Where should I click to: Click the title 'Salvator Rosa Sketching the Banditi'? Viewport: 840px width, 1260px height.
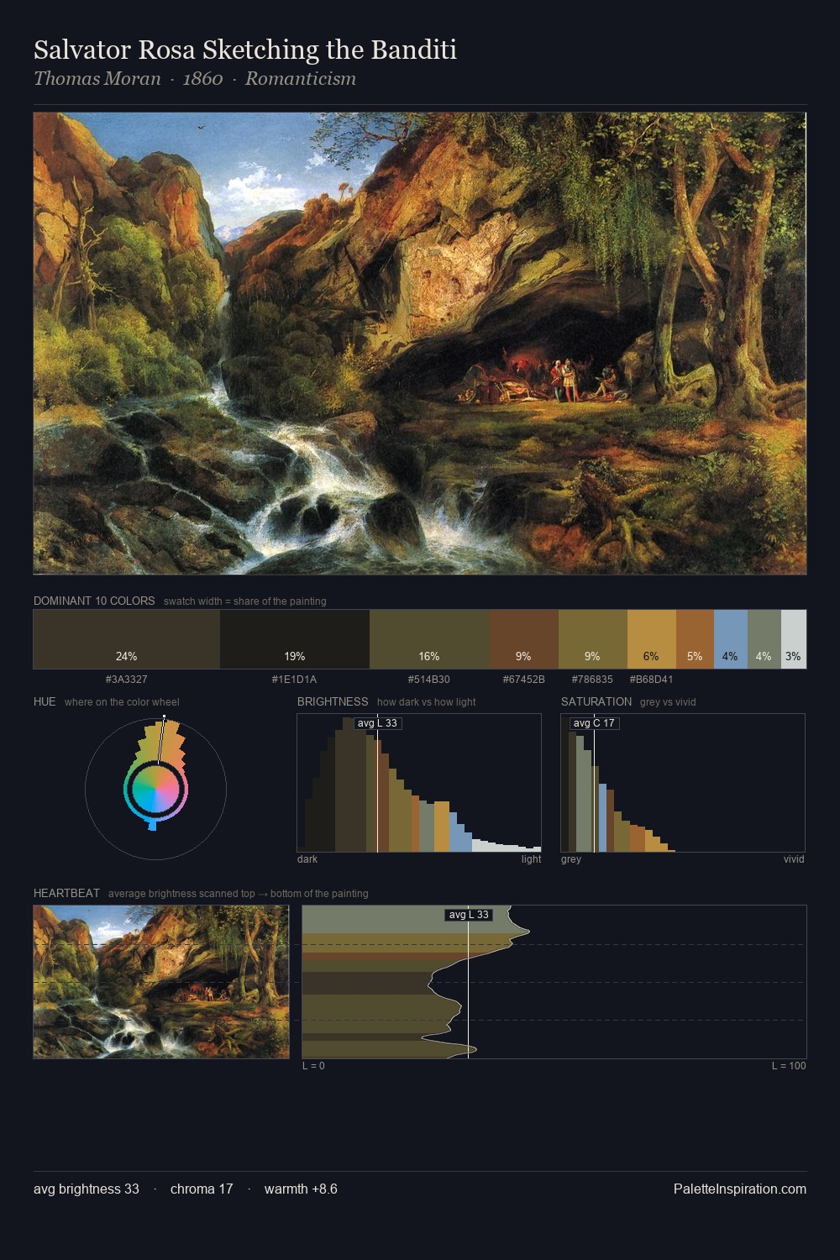(245, 50)
